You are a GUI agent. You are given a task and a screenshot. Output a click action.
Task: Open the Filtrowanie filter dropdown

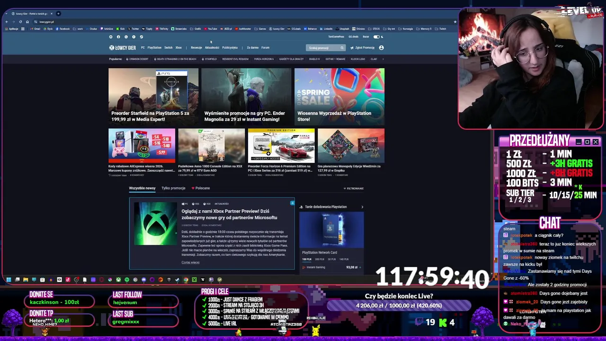click(x=354, y=188)
